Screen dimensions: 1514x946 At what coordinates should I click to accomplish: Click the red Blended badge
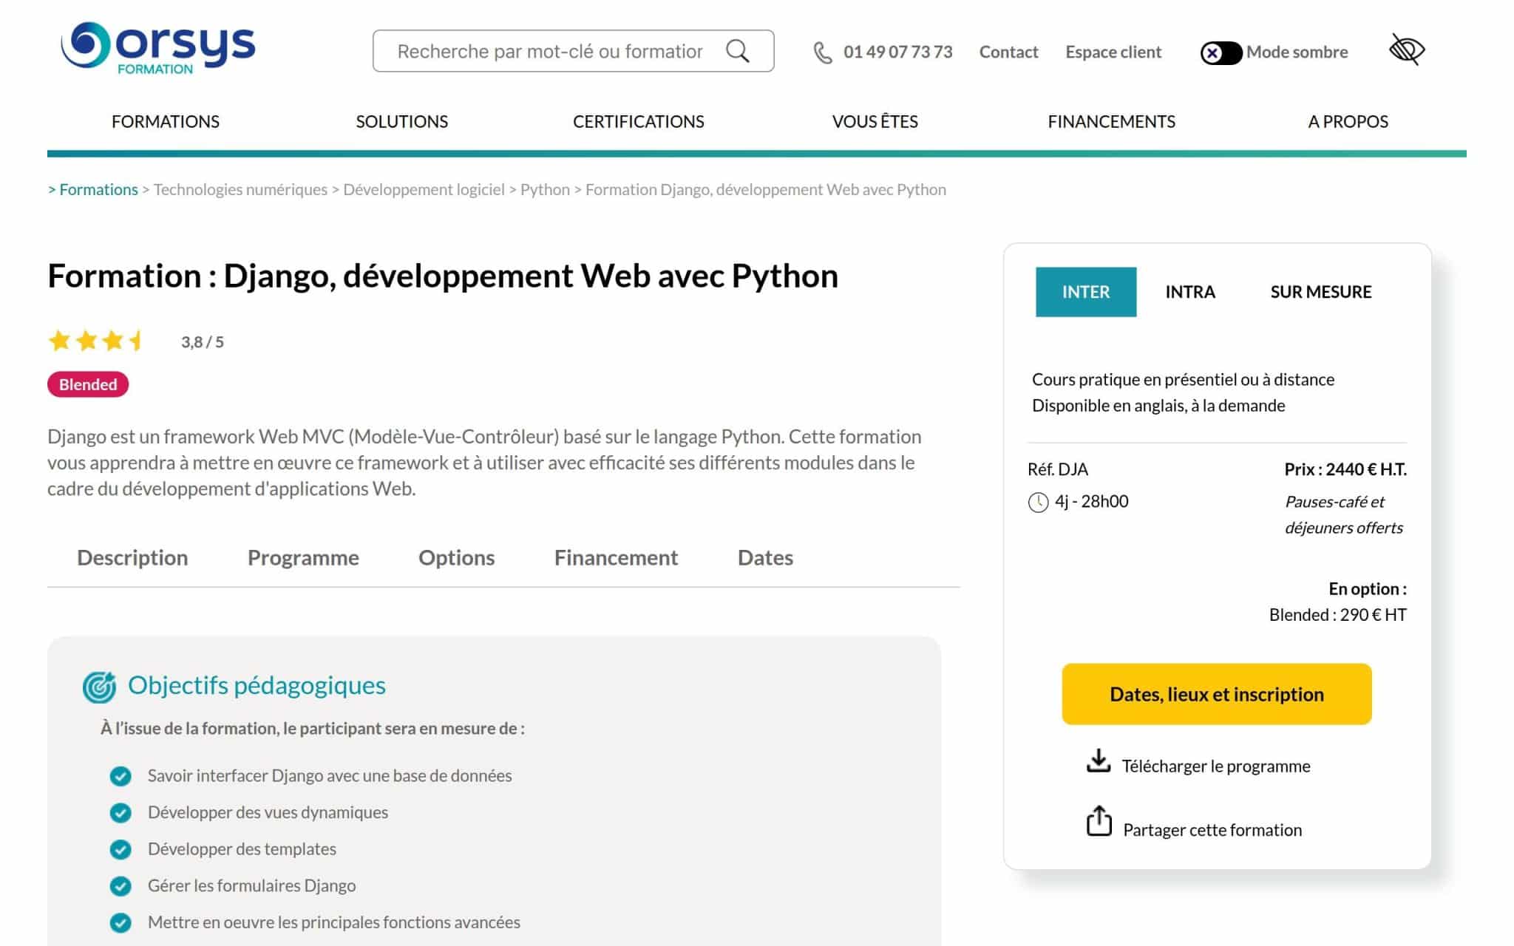tap(88, 384)
